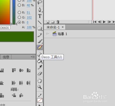
Task: Select the Lasso tool
Action: pos(40,2)
